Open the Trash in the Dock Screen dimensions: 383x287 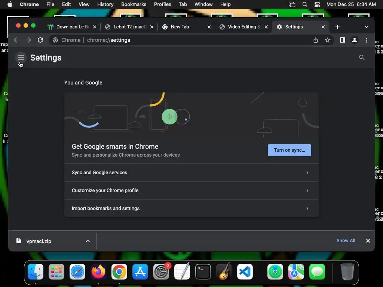347,272
